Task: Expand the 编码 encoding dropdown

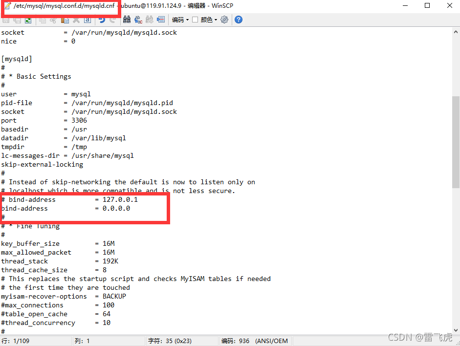Action: [187, 20]
